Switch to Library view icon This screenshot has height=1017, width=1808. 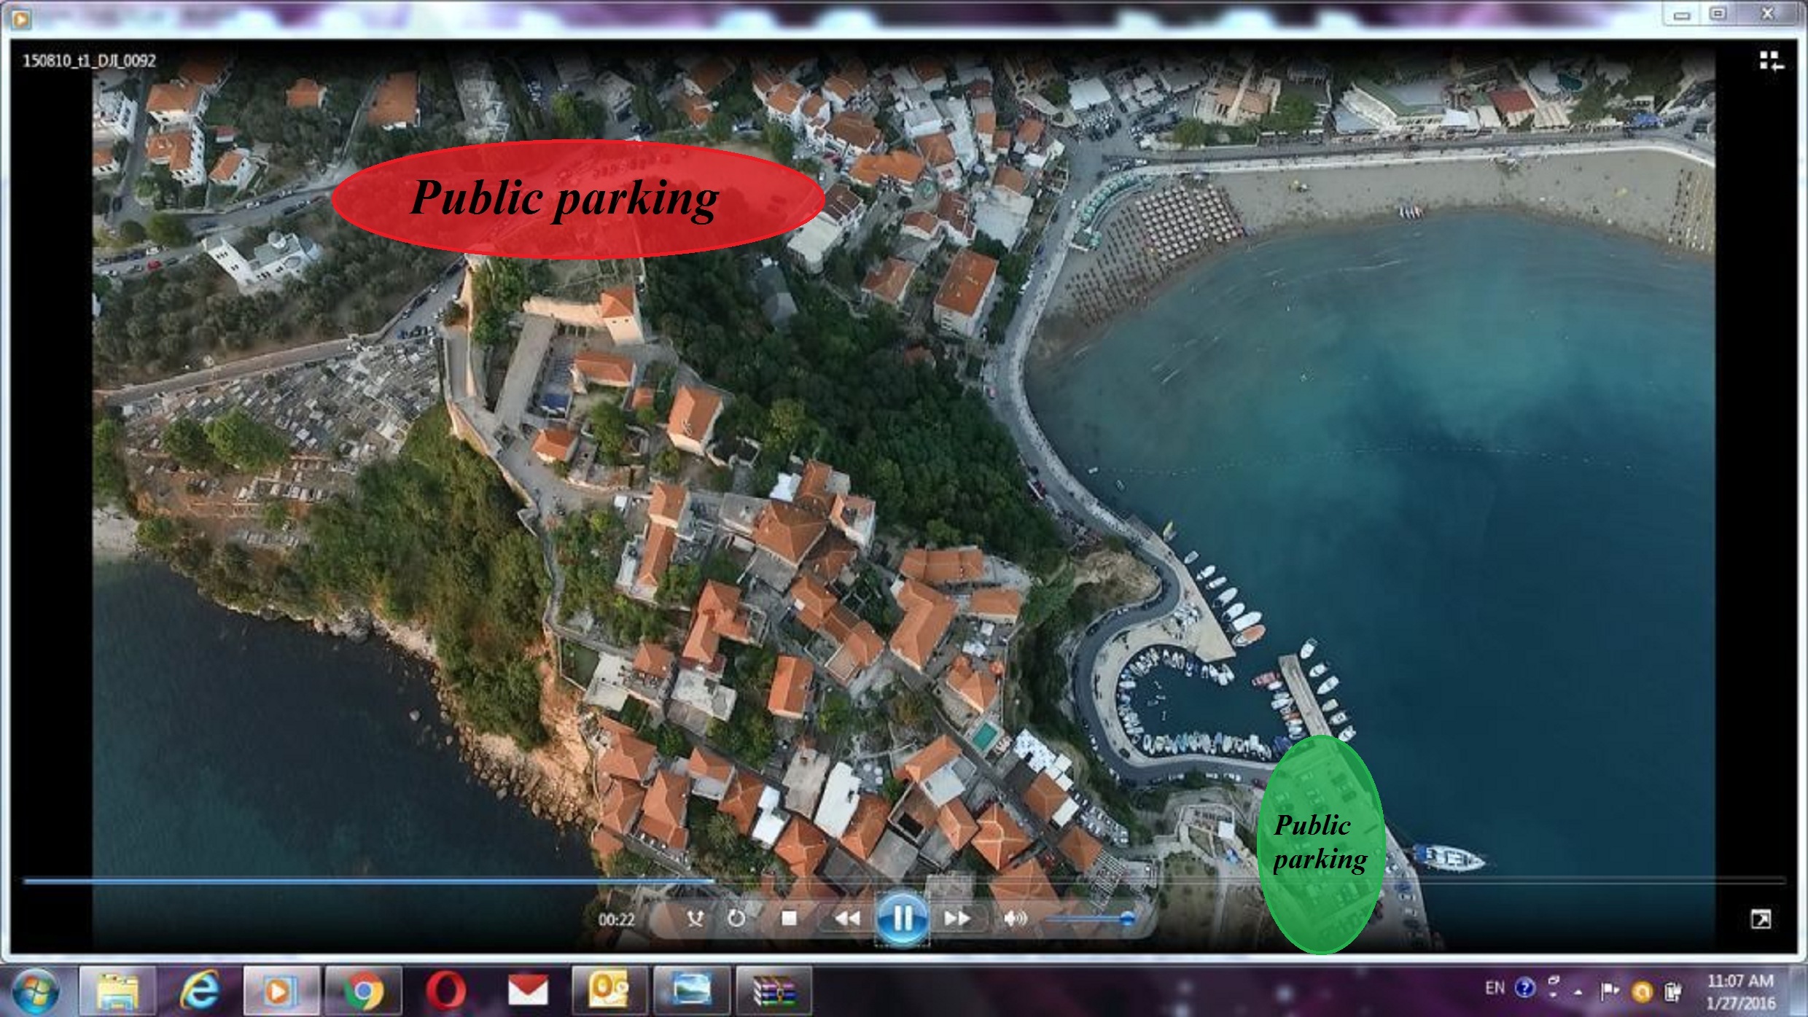(x=1772, y=61)
